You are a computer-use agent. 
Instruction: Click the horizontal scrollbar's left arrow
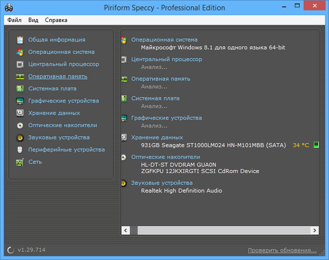click(125, 230)
